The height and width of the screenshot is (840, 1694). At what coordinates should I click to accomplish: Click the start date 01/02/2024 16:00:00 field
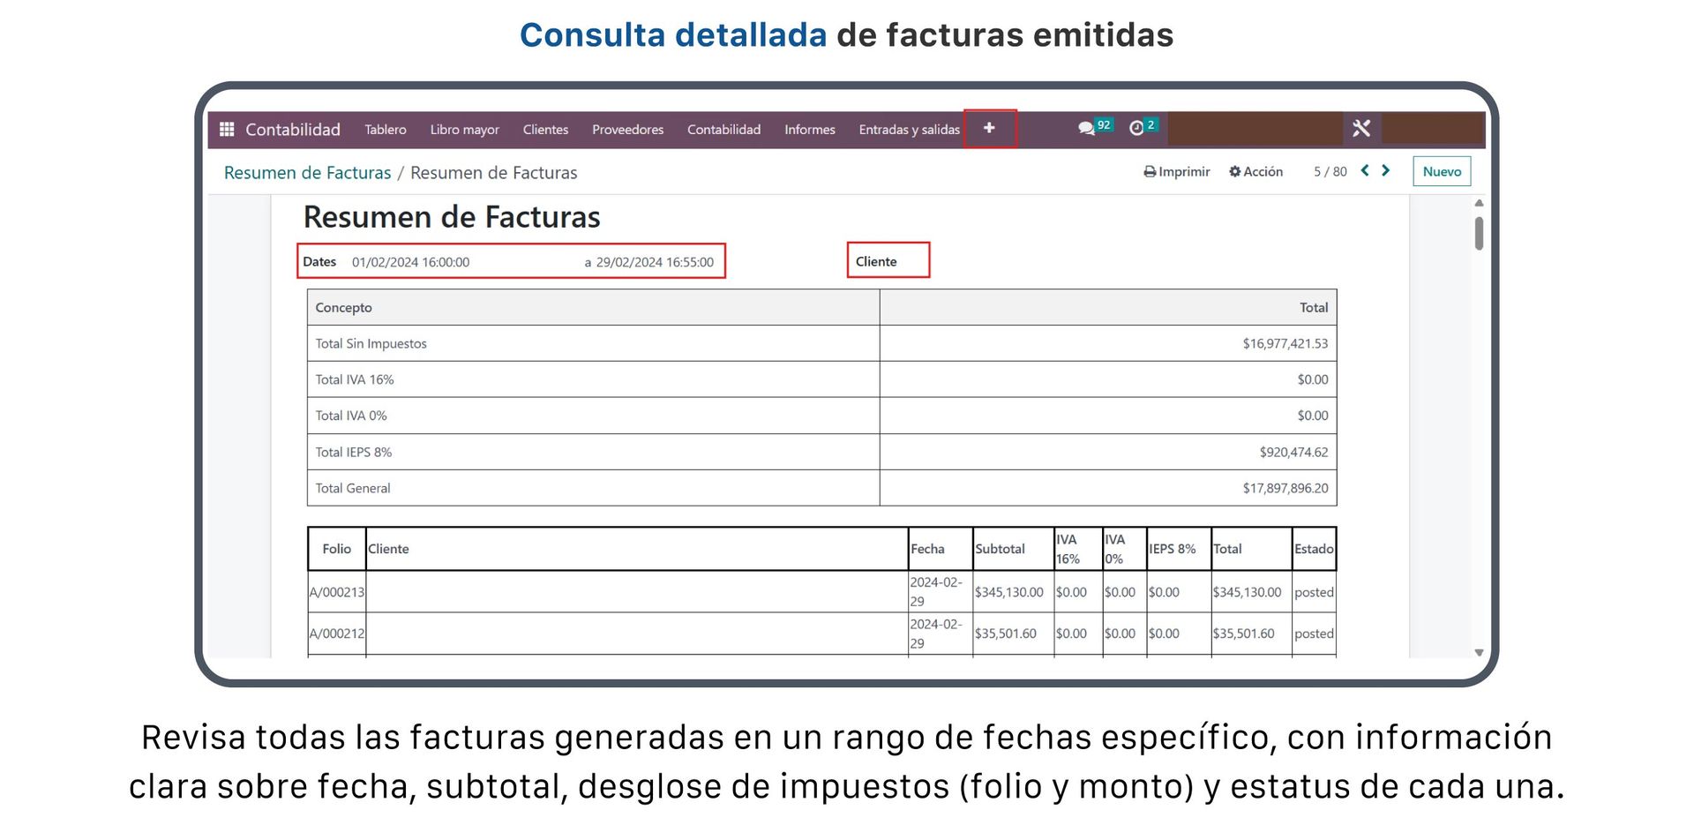pyautogui.click(x=410, y=262)
